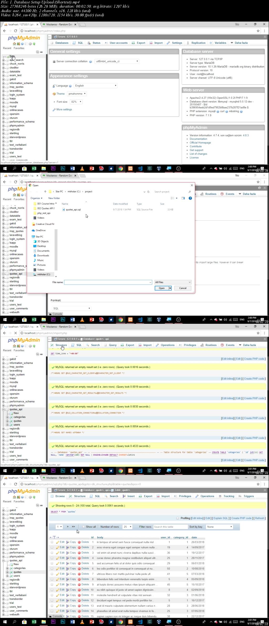
Task: Open the Databases tab
Action: pyautogui.click(x=60, y=43)
